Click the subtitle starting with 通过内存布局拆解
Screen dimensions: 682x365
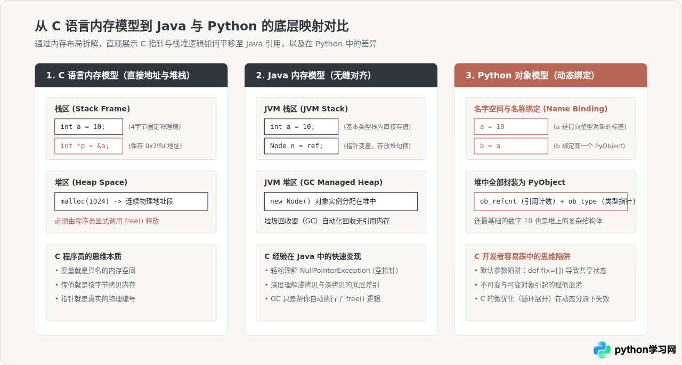click(x=206, y=44)
